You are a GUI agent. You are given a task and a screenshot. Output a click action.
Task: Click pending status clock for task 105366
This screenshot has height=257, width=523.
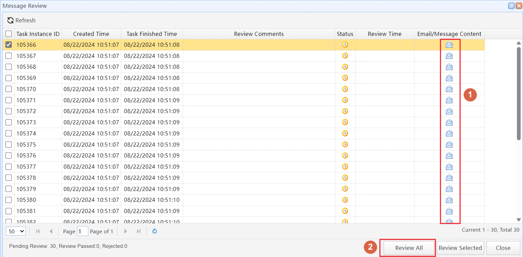[x=345, y=45]
